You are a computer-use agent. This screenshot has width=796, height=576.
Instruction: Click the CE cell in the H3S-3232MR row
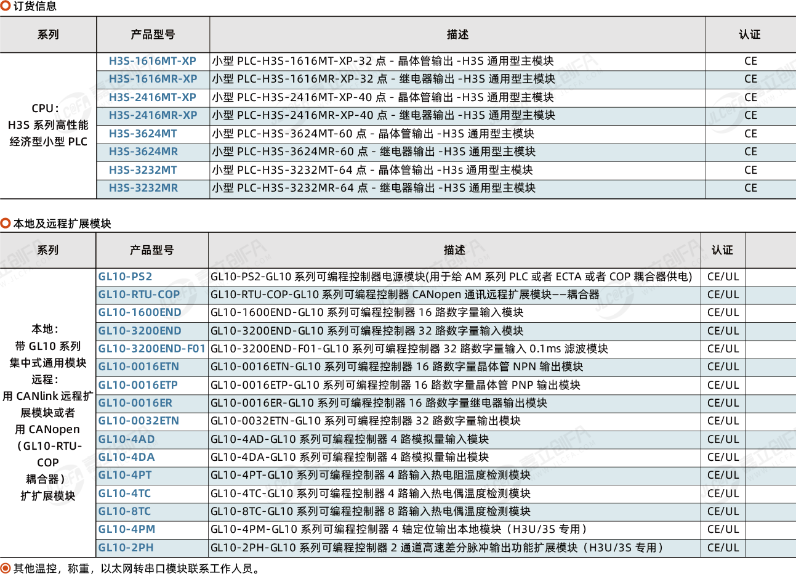(750, 188)
